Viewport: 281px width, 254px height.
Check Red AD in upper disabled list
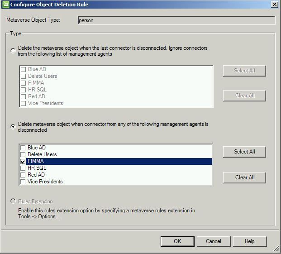point(23,96)
